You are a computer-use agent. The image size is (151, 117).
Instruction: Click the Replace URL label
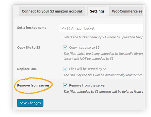(x=27, y=69)
